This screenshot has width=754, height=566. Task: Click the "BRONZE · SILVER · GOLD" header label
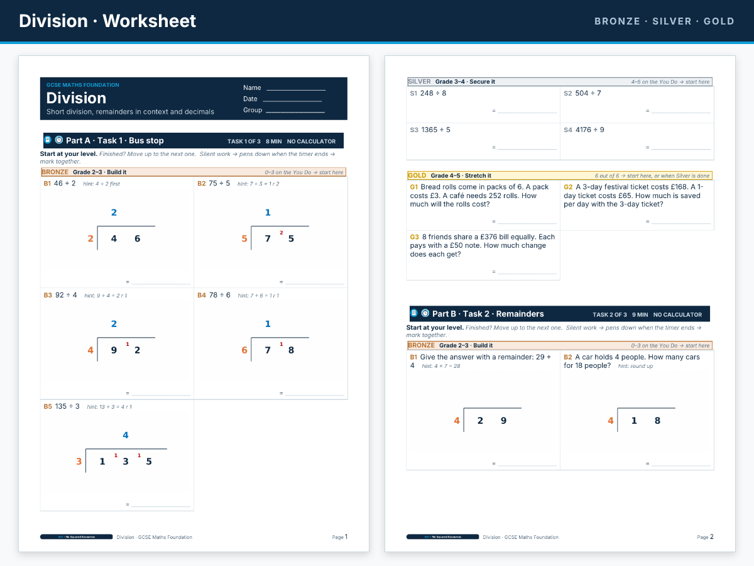coord(664,21)
